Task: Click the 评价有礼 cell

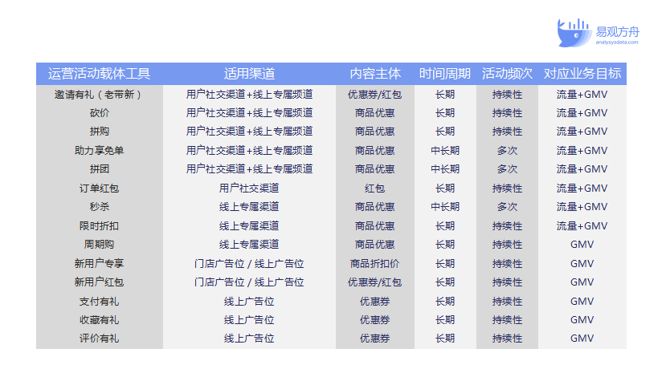Action: click(99, 339)
